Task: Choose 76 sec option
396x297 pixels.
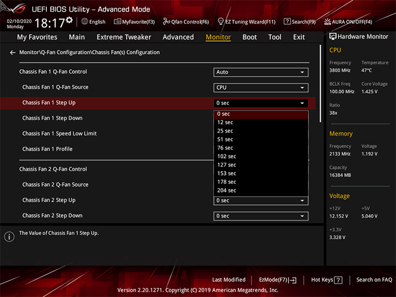Action: click(x=261, y=148)
